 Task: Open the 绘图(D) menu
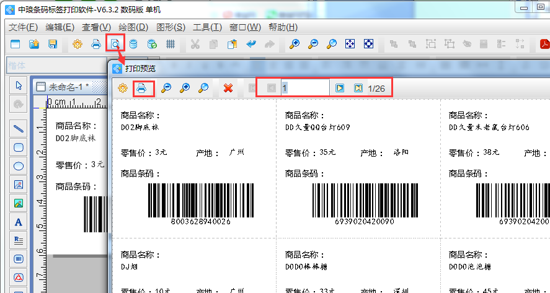tap(133, 27)
